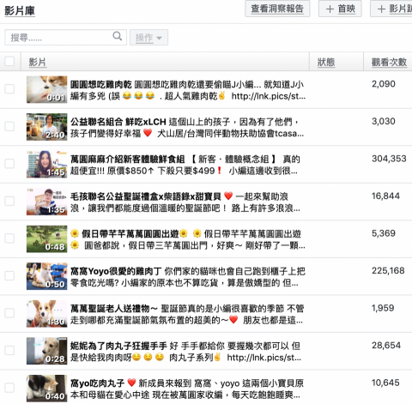
Task: Open video titled 萬萬聖誕老人送禮物~
Action: point(114,309)
